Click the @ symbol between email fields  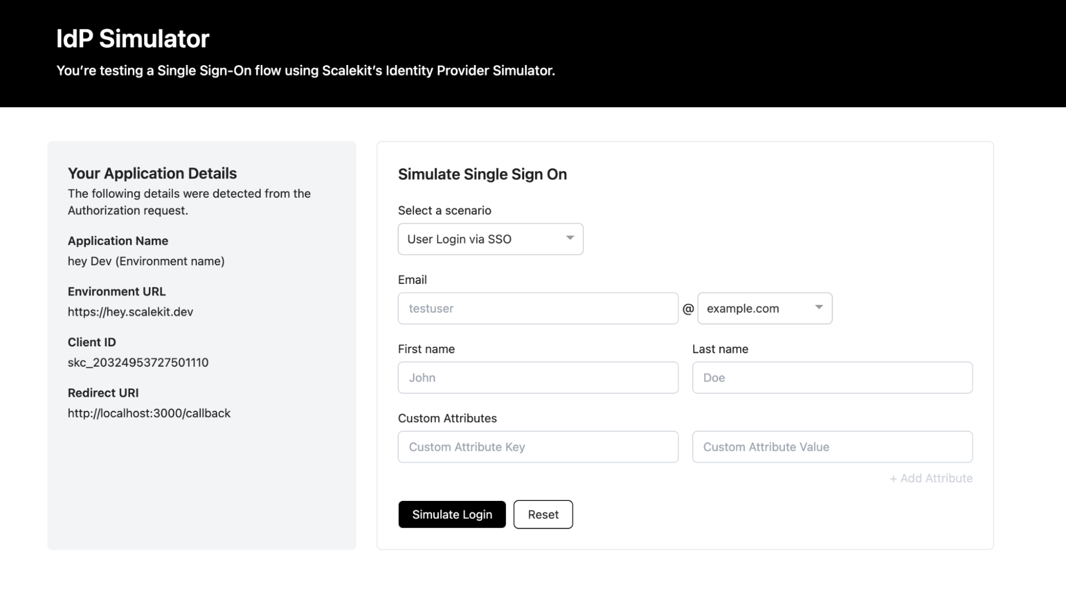click(688, 309)
